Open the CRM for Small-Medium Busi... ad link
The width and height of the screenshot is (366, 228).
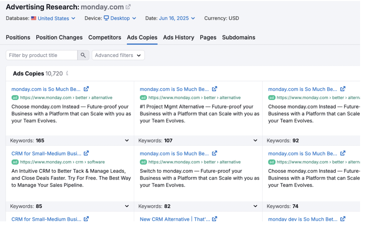pos(46,154)
